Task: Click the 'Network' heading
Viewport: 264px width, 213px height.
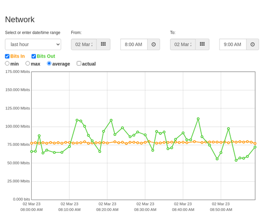Action: coord(20,20)
